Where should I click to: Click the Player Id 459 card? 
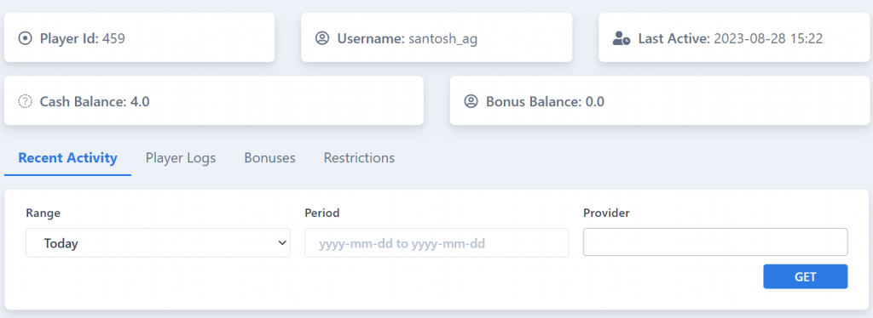tap(139, 37)
